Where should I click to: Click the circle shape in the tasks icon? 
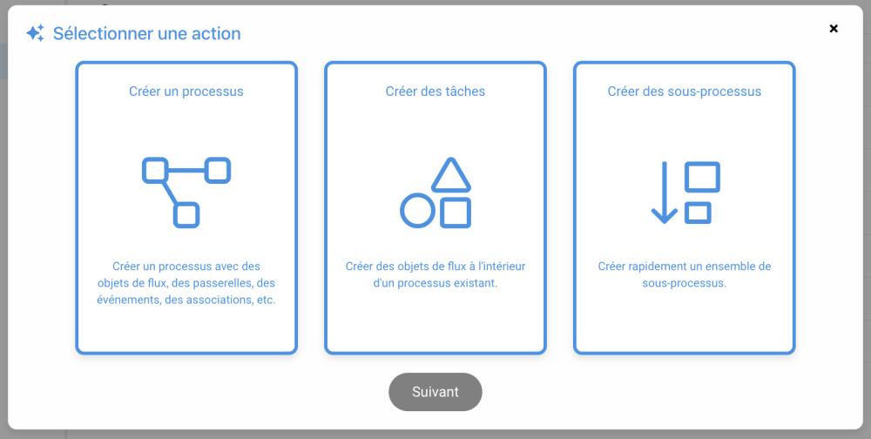click(x=418, y=212)
